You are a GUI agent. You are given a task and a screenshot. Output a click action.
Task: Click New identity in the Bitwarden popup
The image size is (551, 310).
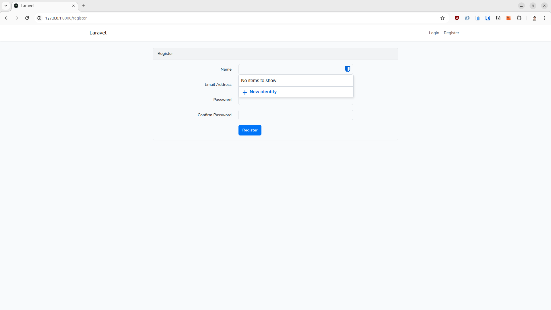263,92
